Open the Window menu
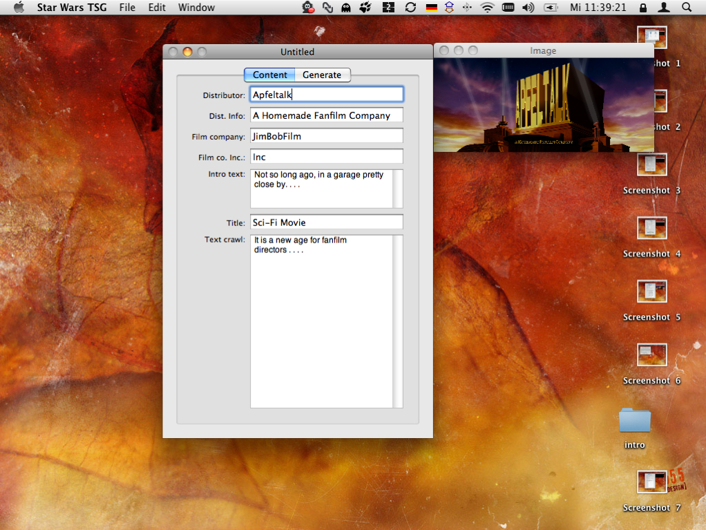 (x=196, y=7)
